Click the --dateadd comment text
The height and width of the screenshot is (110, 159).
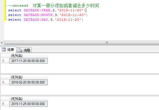pyautogui.click(x=18, y=6)
